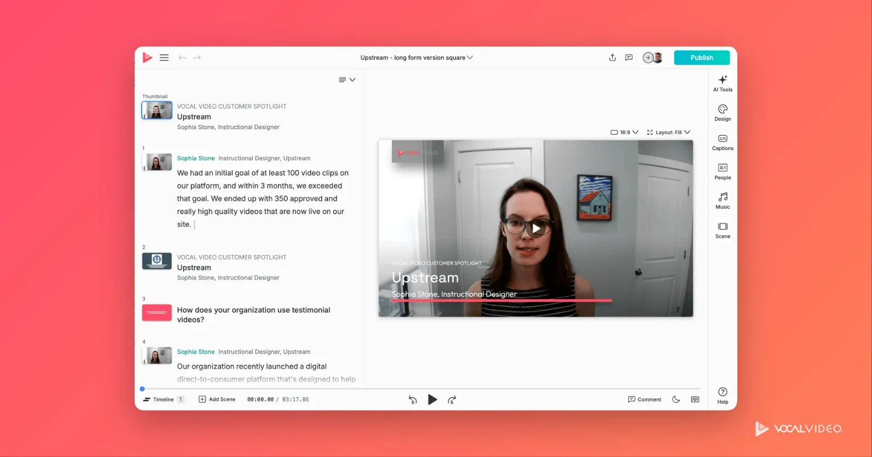Click 'VOCAL VIDEO CUSTOMER SPOTLIGHT' in scene 2
The image size is (872, 457).
pos(232,257)
